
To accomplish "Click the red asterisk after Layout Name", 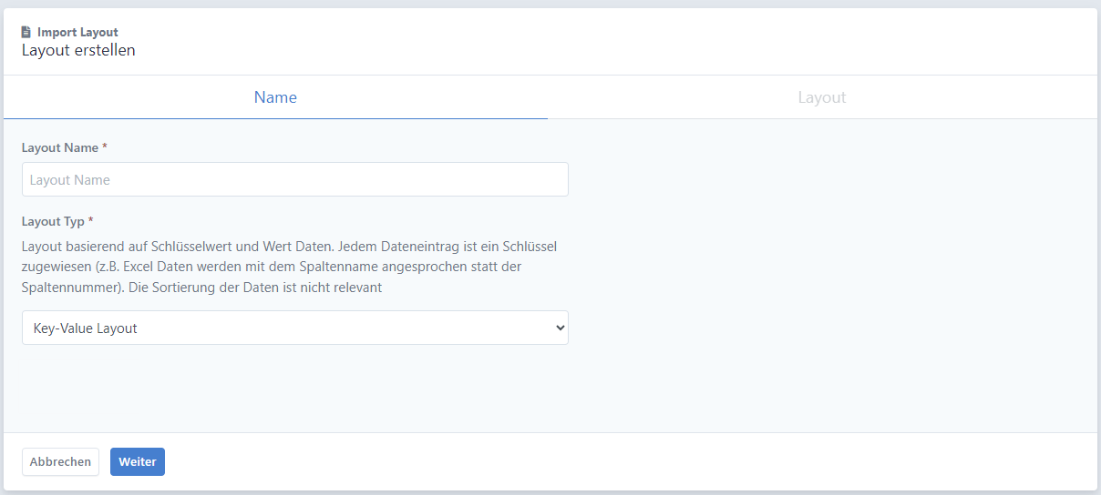I will pos(105,147).
